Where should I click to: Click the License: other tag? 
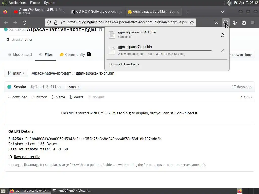tap(19, 40)
